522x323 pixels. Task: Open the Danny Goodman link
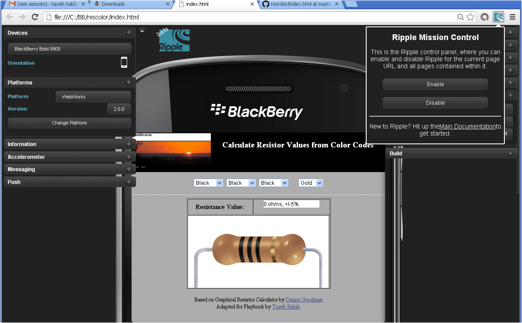click(304, 300)
